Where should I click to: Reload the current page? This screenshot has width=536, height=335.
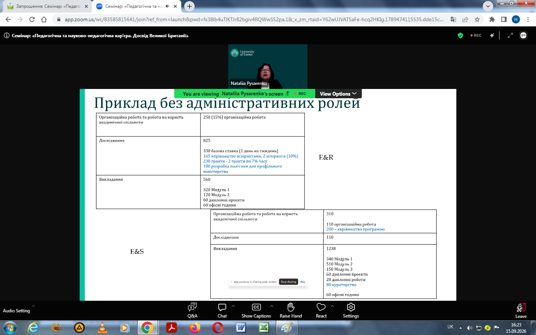click(x=32, y=19)
